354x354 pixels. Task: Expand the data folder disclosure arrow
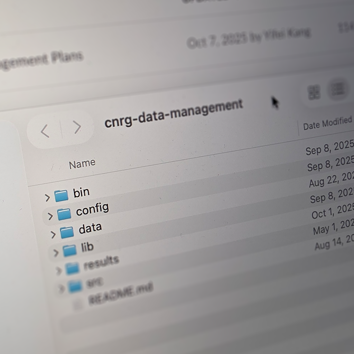[53, 235]
